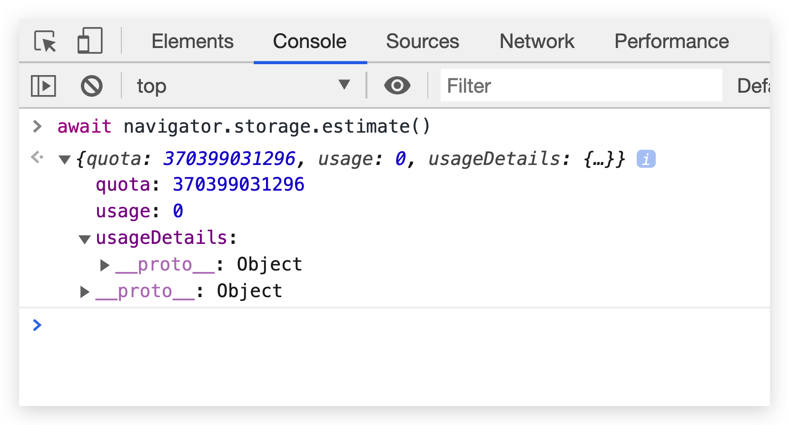The height and width of the screenshot is (425, 789).
Task: Switch to the Elements tab
Action: pyautogui.click(x=192, y=41)
